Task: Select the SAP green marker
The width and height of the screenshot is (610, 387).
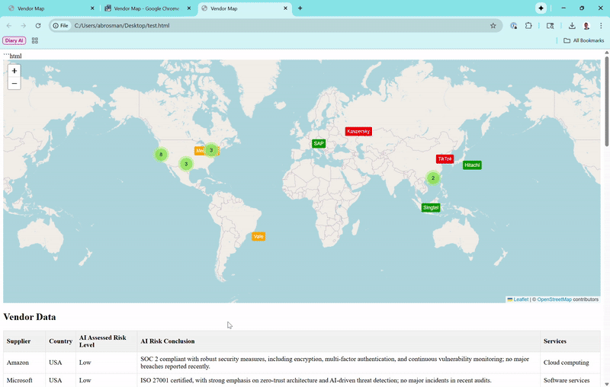Action: (319, 143)
